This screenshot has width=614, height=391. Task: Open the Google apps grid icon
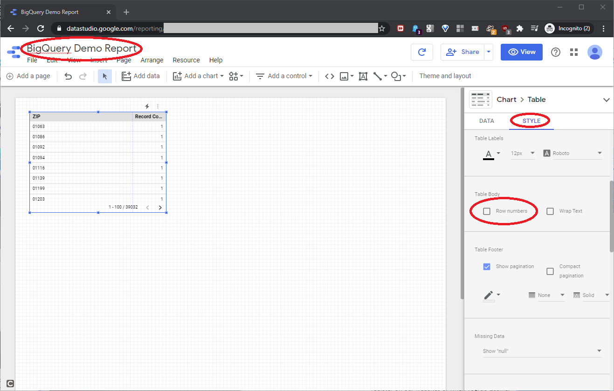pos(574,52)
